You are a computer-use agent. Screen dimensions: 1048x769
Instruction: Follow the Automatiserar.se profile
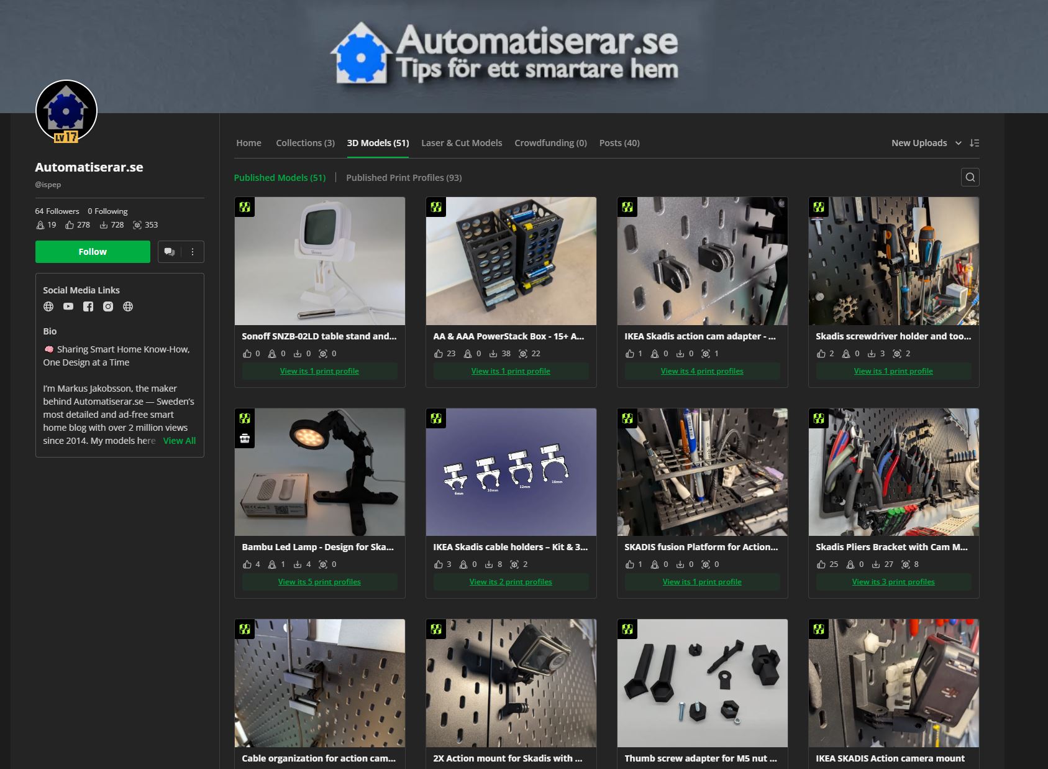pyautogui.click(x=93, y=252)
